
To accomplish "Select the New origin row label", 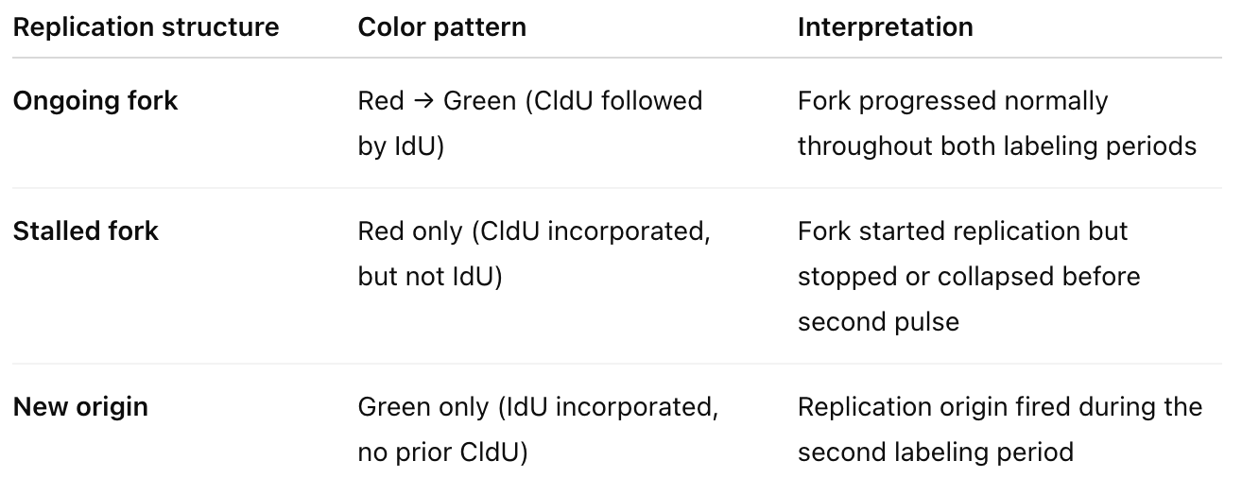I will (80, 407).
